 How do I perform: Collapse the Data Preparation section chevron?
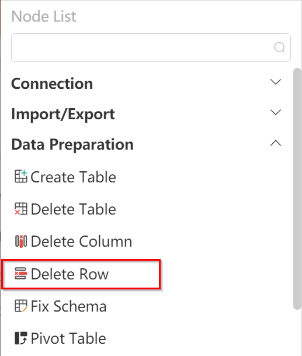pyautogui.click(x=276, y=143)
